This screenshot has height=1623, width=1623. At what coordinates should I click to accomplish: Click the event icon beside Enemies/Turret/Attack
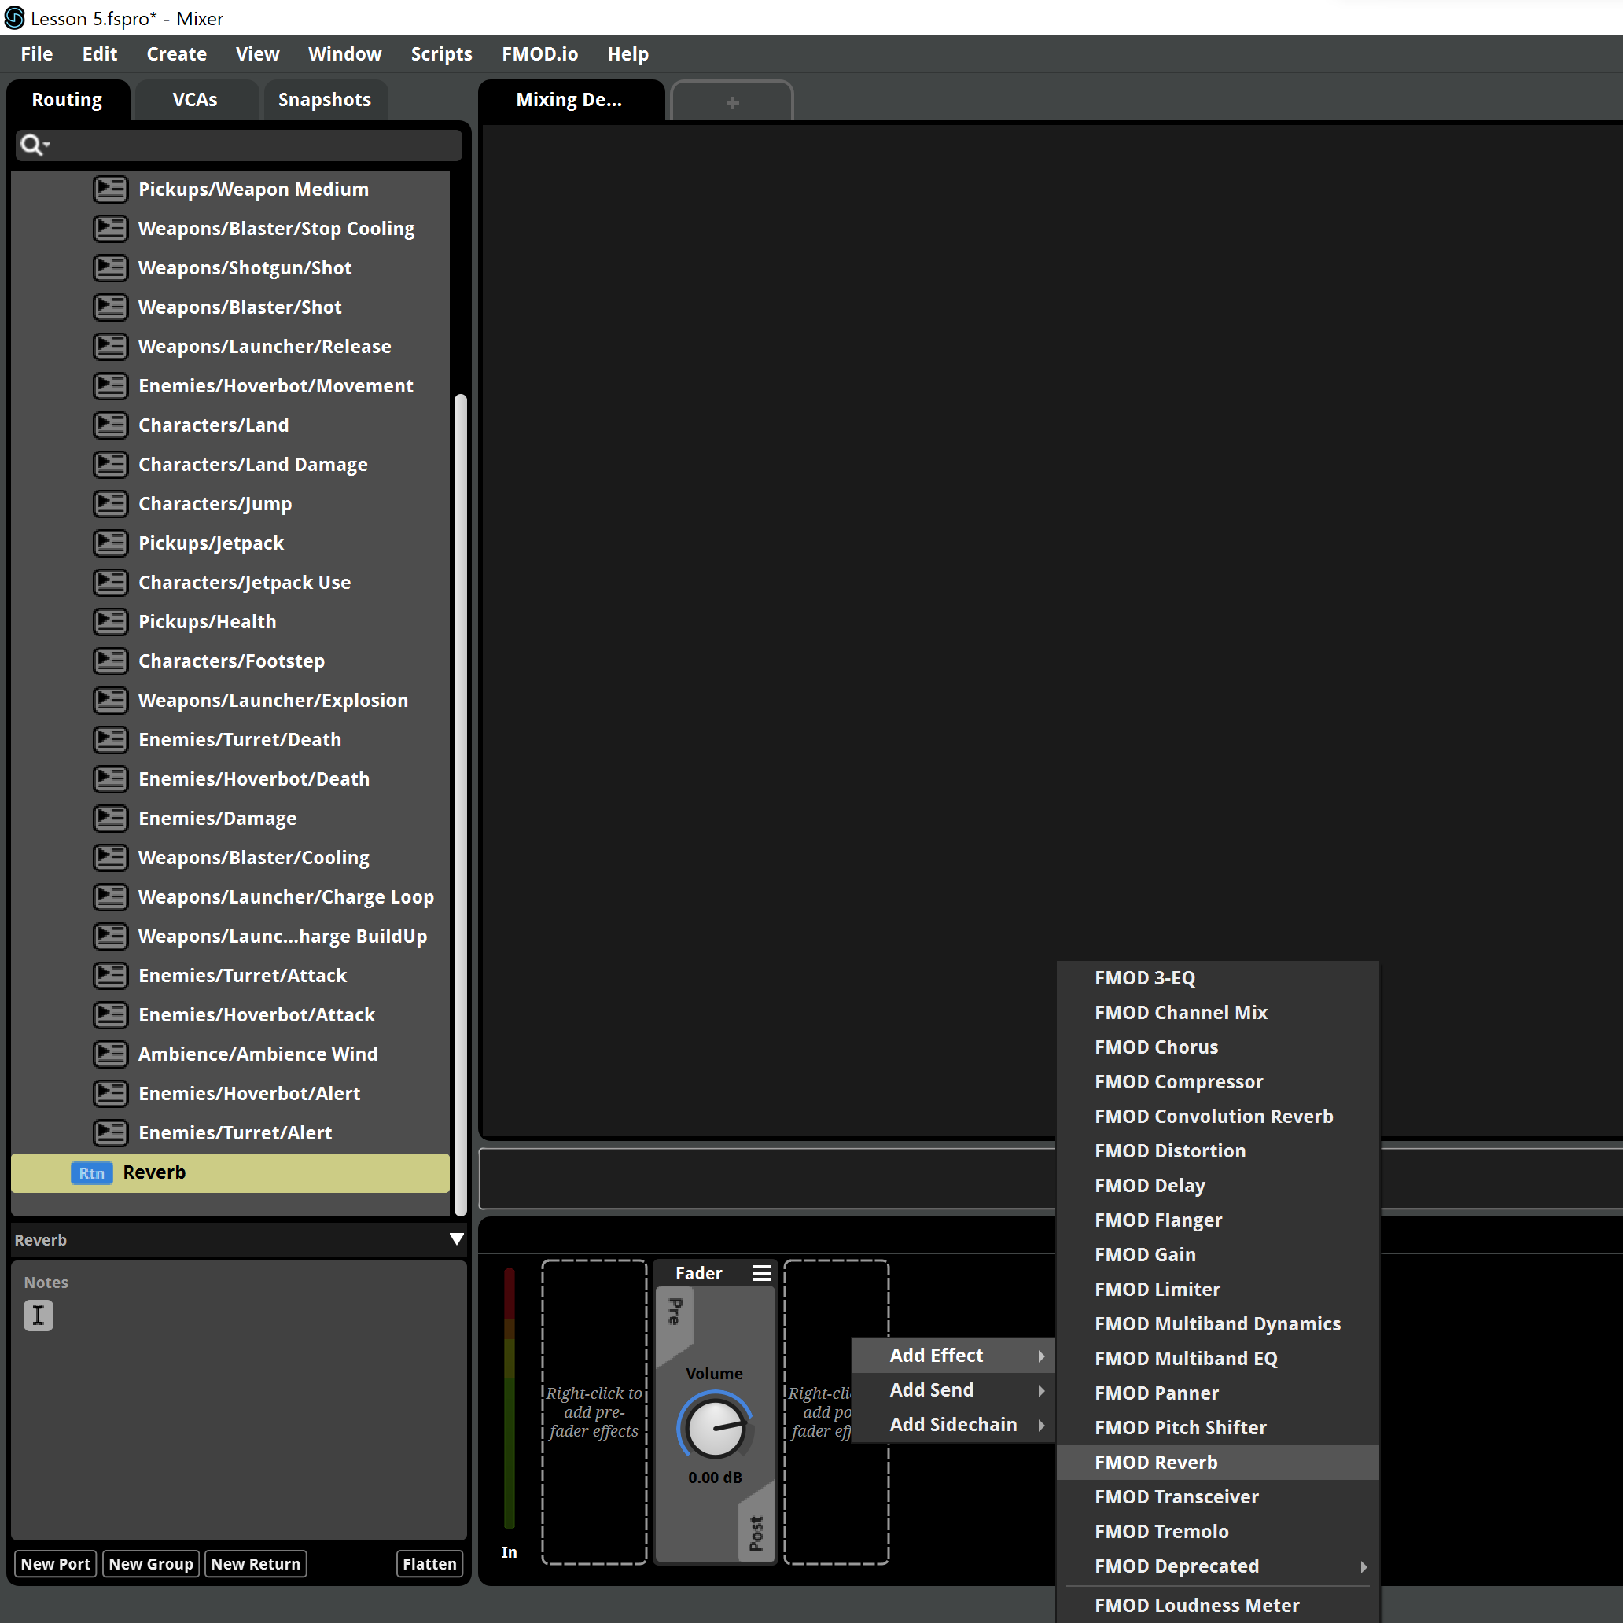[x=110, y=975]
